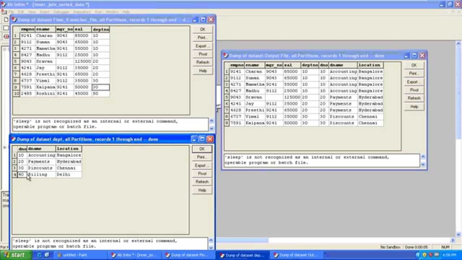Click the title bar icon of the Output File dump window
Image resolution: width=462 pixels, height=260 pixels.
coord(226,56)
